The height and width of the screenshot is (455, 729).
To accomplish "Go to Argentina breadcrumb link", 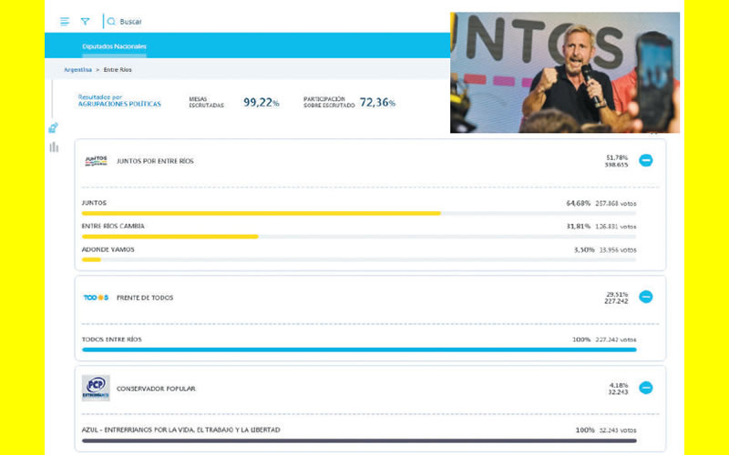I will point(77,70).
